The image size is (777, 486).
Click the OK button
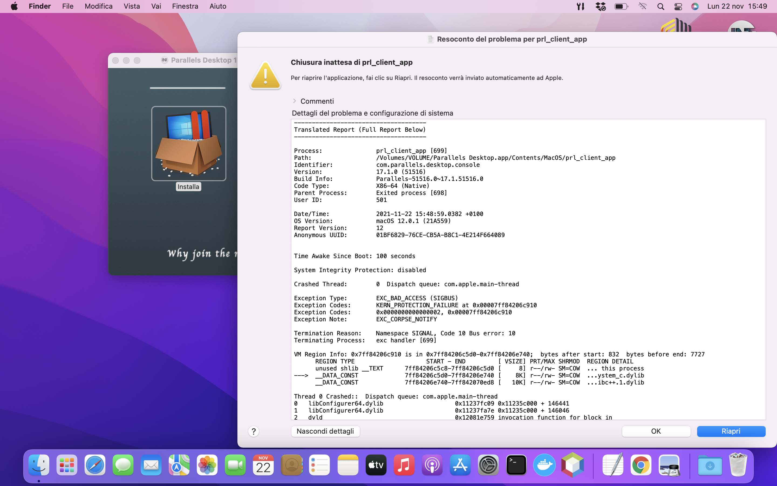click(656, 431)
